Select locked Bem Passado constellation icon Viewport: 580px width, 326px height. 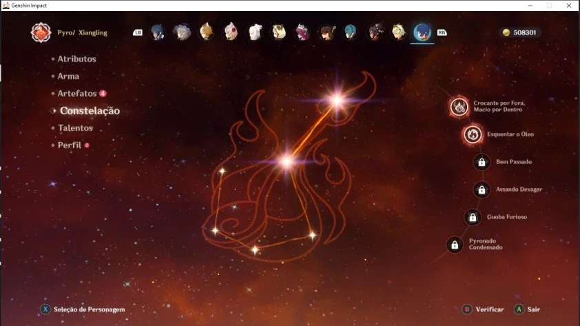click(x=481, y=162)
